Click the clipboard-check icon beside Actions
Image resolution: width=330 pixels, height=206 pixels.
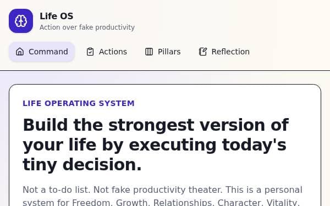click(90, 52)
